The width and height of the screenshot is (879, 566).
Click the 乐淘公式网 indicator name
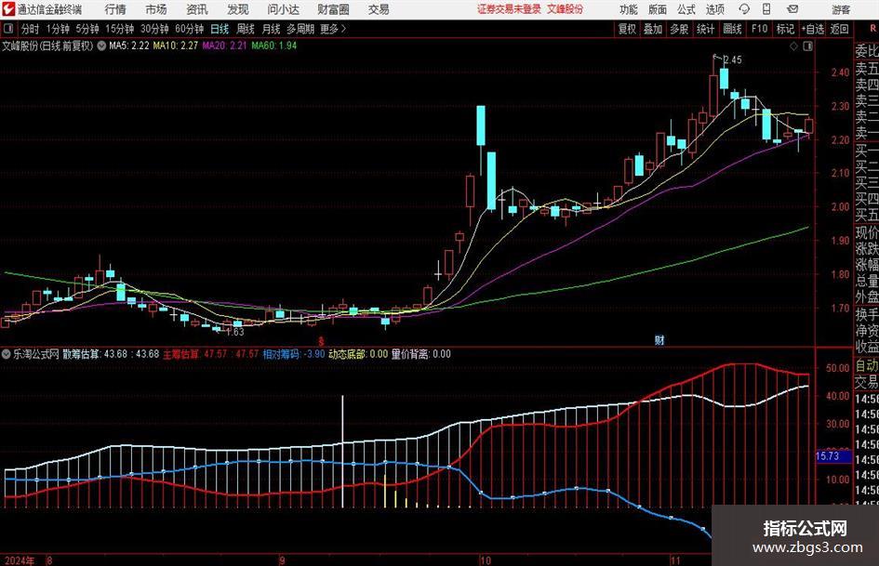[x=36, y=354]
